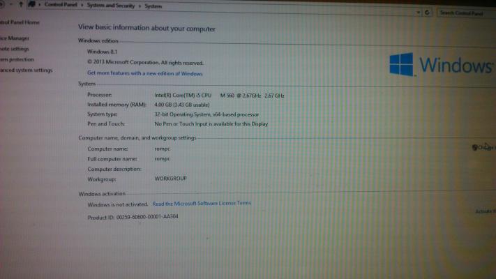Screen dimensions: 496x279
Task: Select the processor value 'Intel(R) Core(TM) i5 CPU'
Action: coord(183,96)
